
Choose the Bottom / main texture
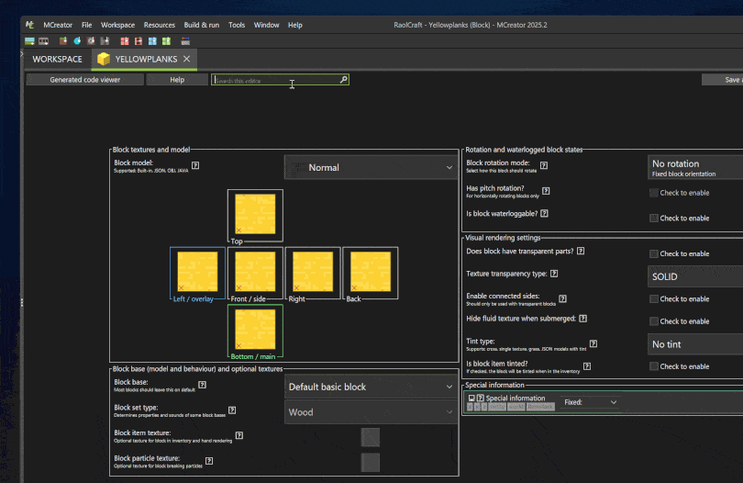click(x=255, y=330)
